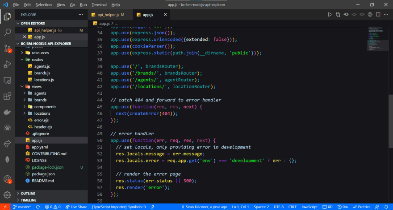The image size is (393, 210).
Task: Open the paw-print extension view
Action: point(7,128)
